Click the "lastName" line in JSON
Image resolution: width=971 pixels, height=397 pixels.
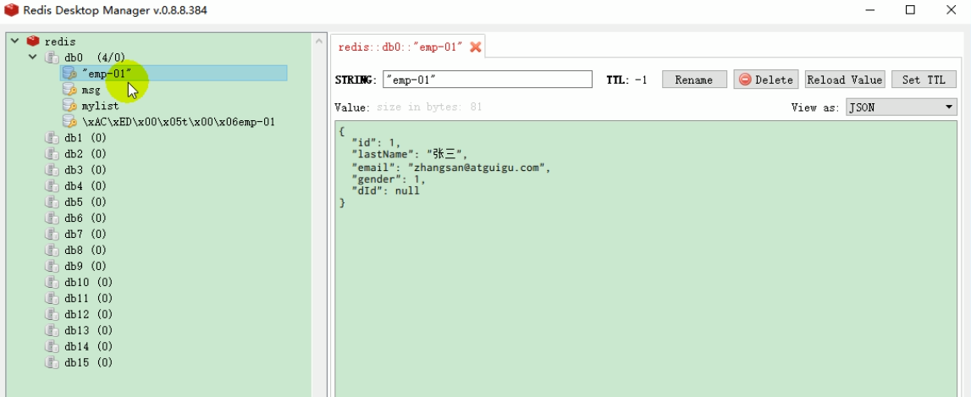point(410,155)
